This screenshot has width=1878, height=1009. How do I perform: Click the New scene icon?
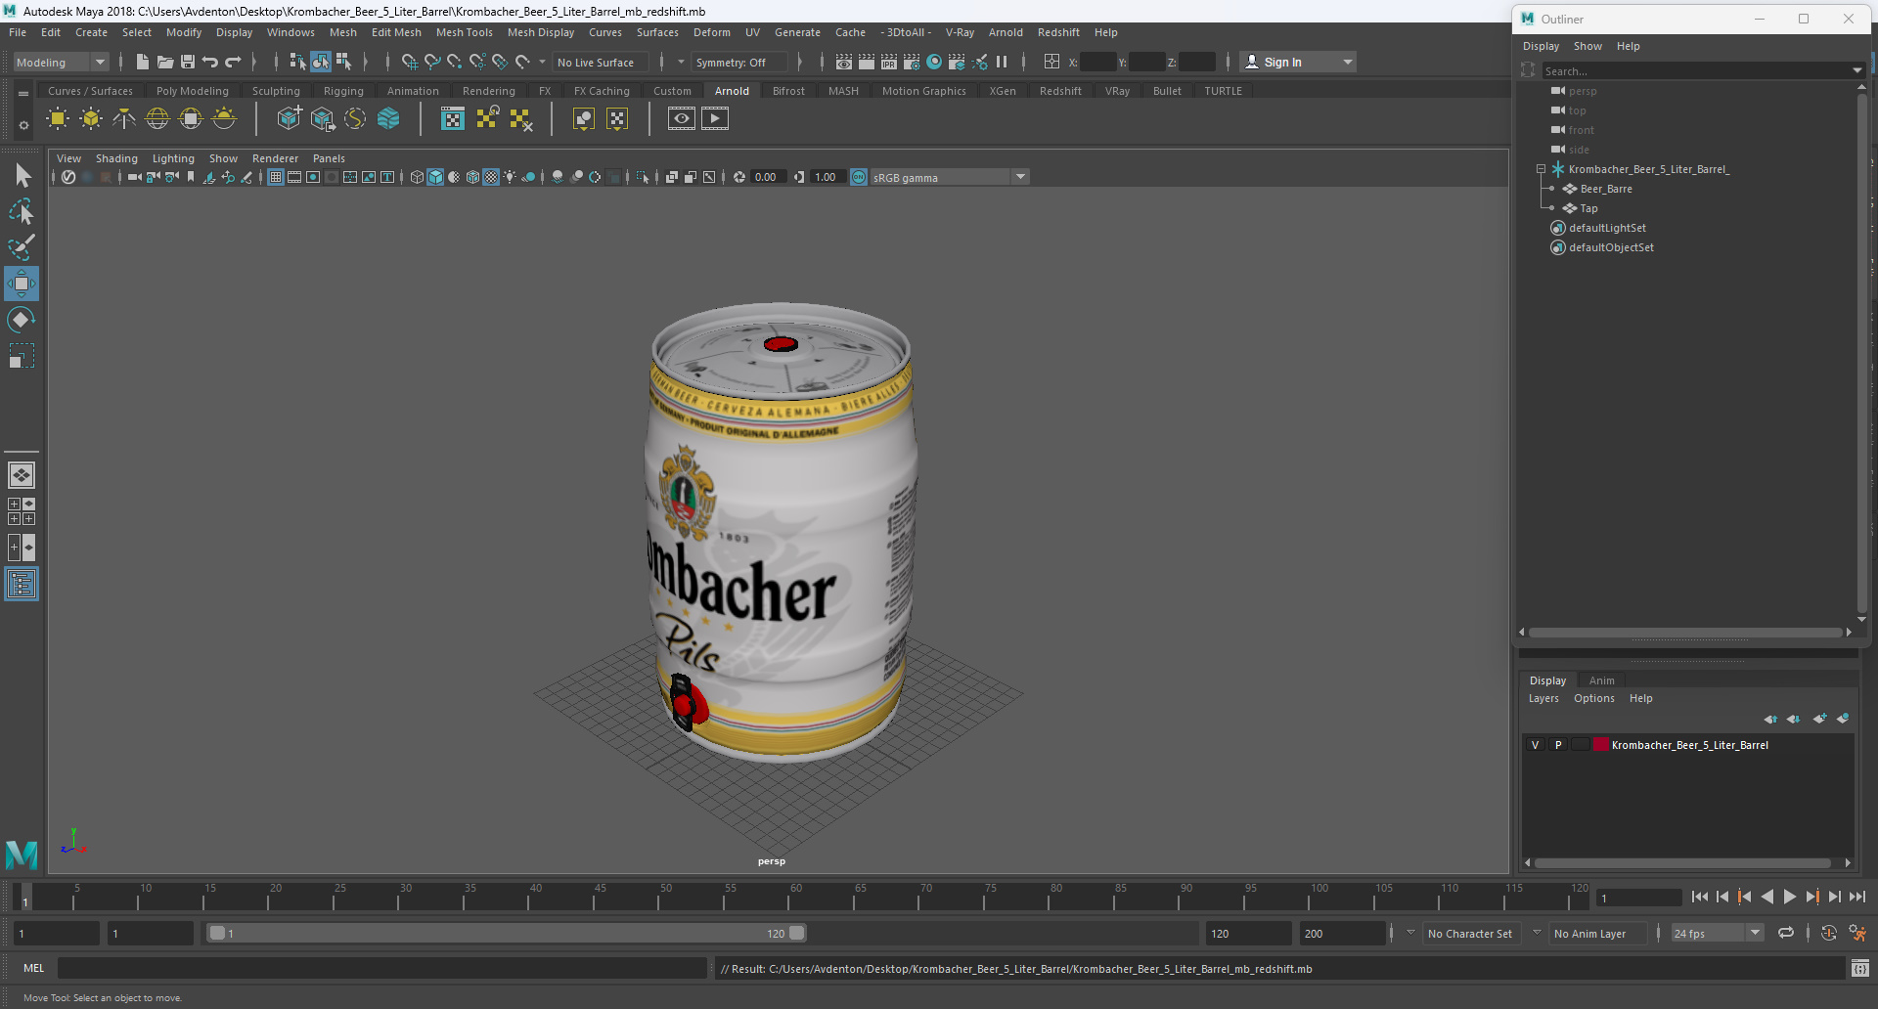click(143, 62)
